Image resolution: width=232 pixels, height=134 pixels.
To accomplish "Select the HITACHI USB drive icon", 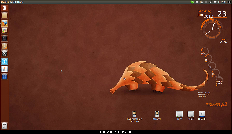I will (202, 116).
